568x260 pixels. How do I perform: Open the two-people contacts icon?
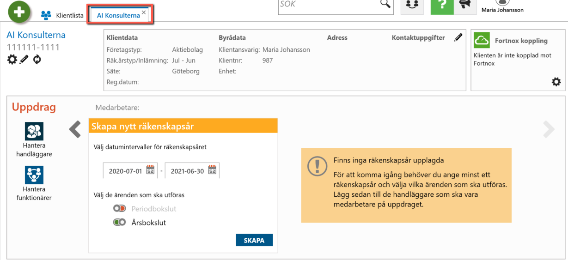click(x=412, y=5)
